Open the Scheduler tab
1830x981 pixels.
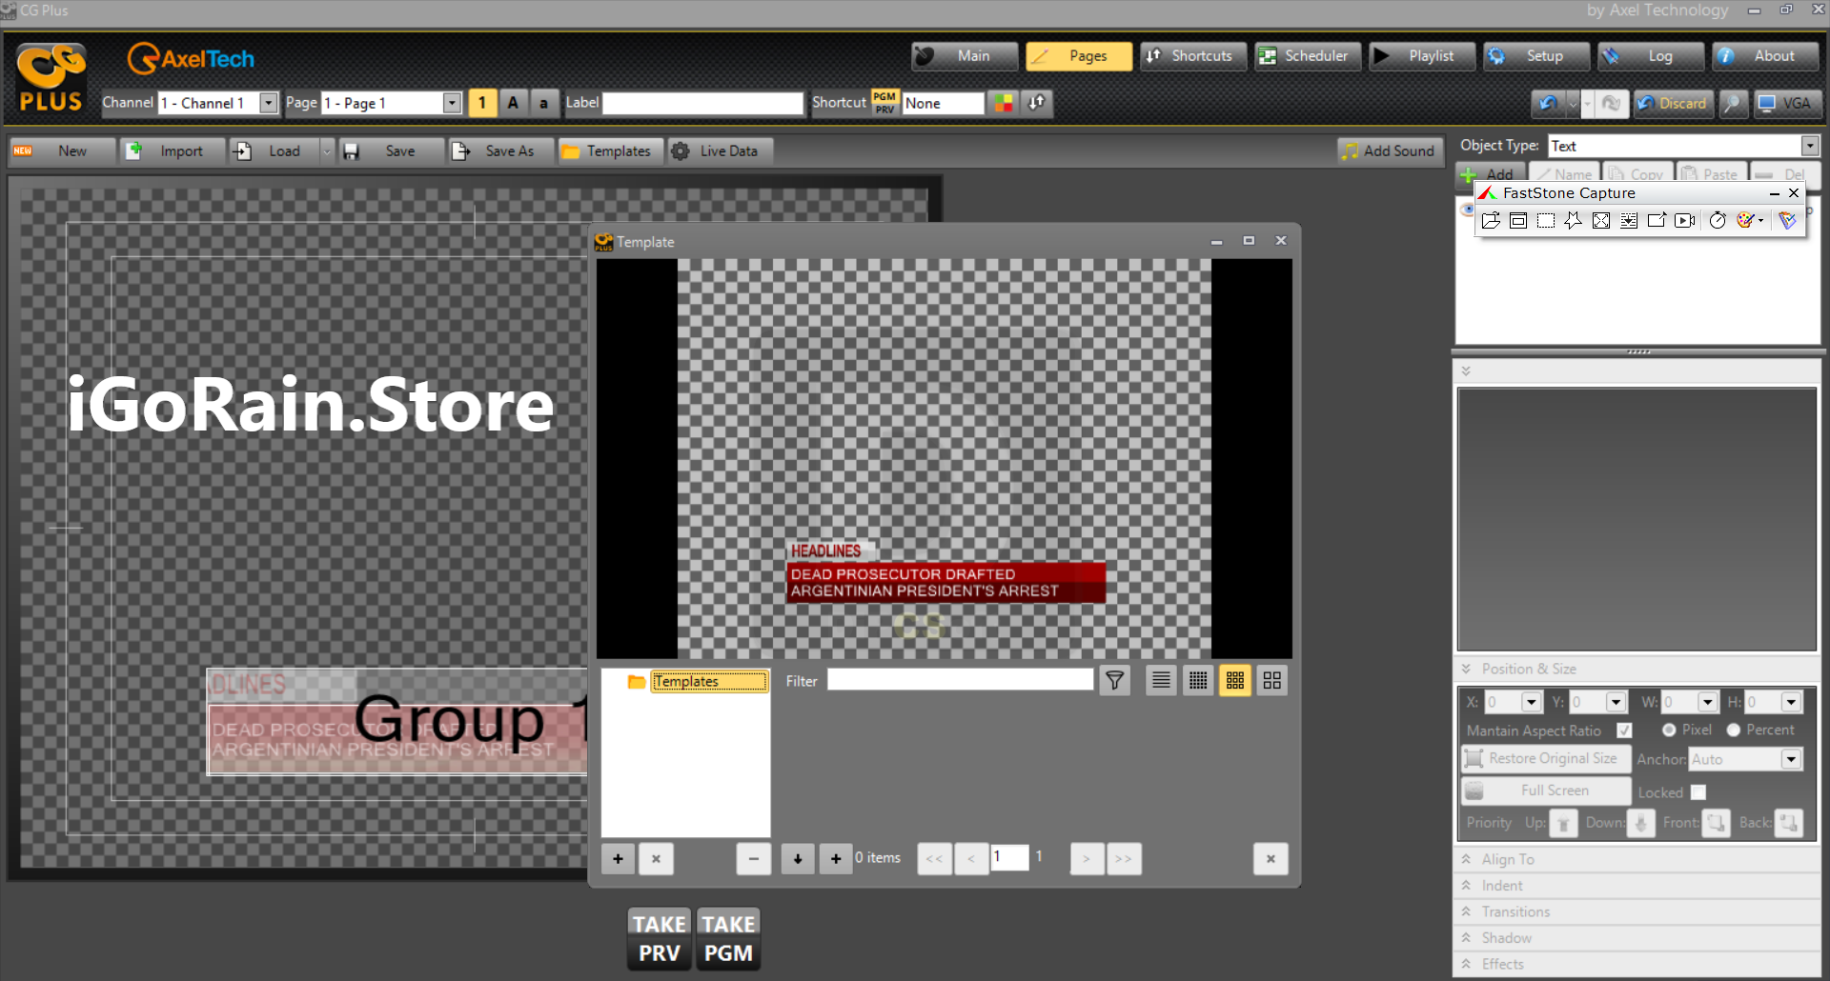tap(1303, 56)
